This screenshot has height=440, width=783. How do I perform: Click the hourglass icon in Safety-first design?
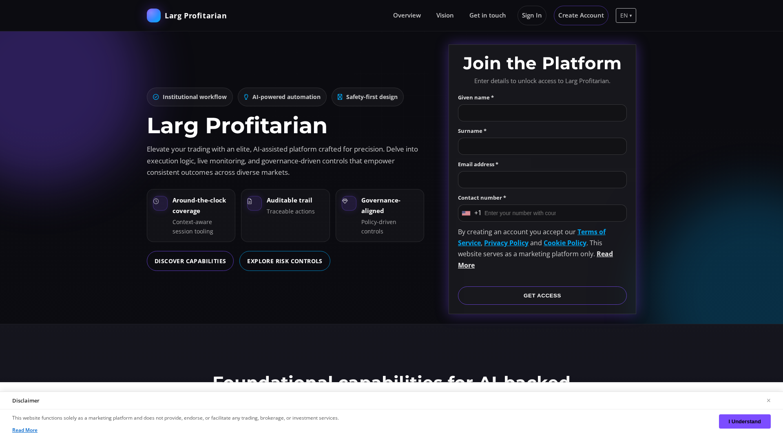click(x=340, y=97)
